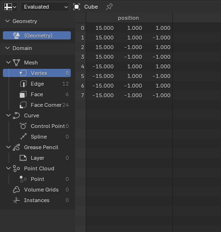Open the editor type selector icon
221x232 pixels.
(10, 7)
